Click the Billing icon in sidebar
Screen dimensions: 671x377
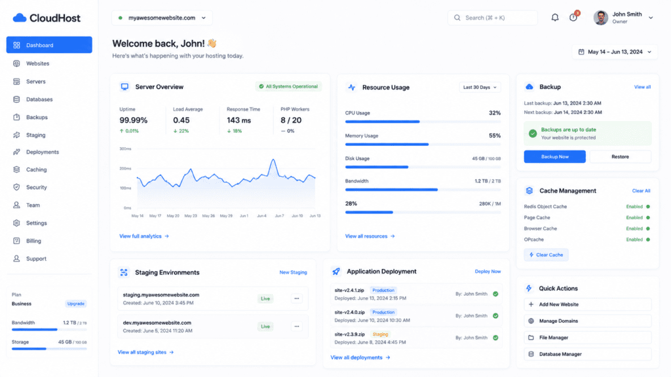coord(16,241)
